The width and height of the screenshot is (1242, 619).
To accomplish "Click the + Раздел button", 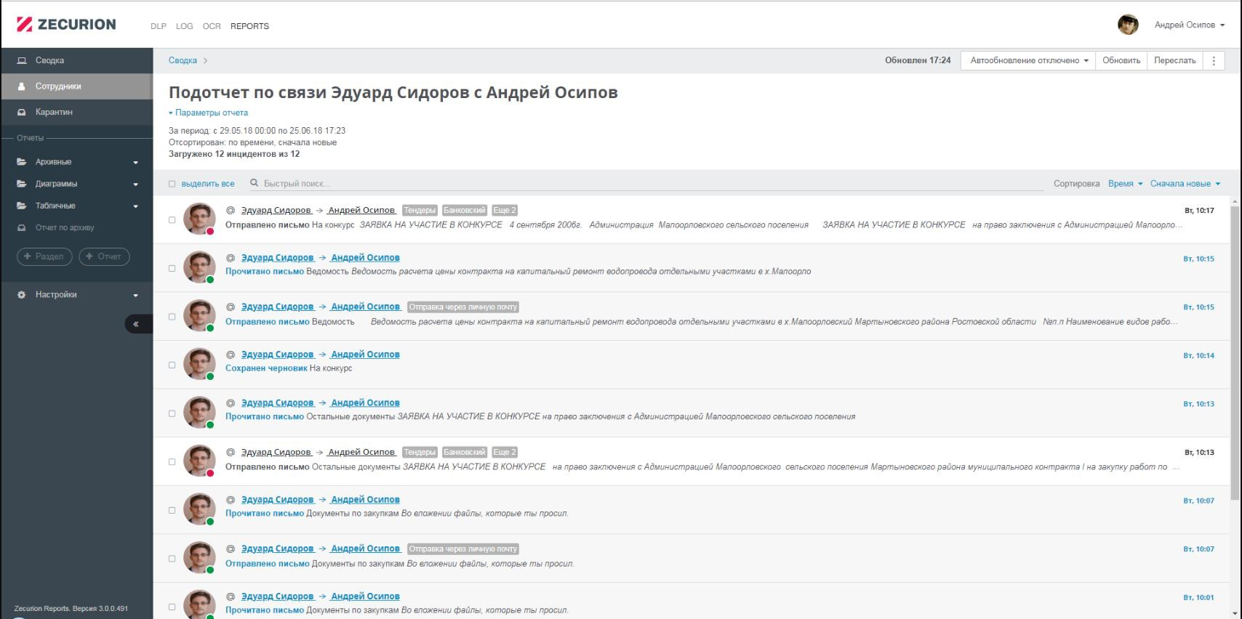I will pos(44,256).
